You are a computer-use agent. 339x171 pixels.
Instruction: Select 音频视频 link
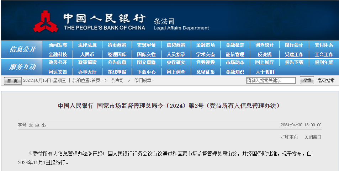[205, 63]
